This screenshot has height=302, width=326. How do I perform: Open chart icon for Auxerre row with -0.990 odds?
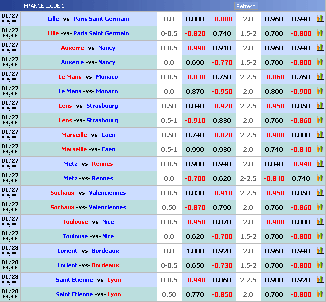tap(320, 48)
